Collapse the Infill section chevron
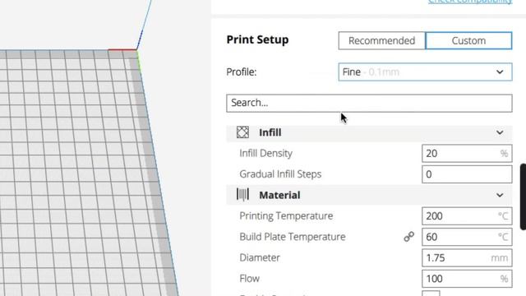 [x=500, y=132]
